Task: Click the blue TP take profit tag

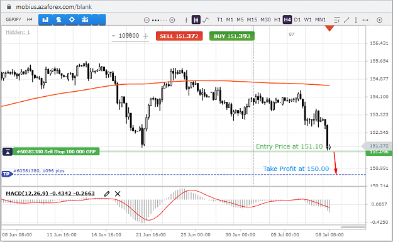Action: (7, 174)
